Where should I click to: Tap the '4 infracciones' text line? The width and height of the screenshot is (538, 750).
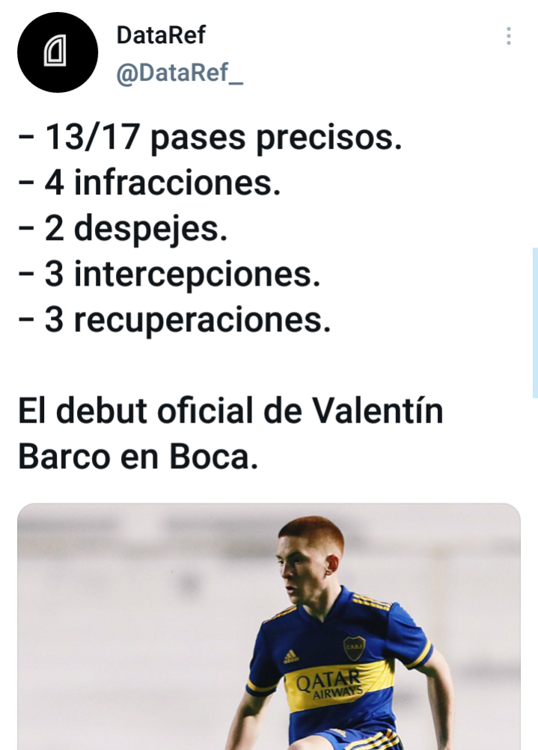150,182
